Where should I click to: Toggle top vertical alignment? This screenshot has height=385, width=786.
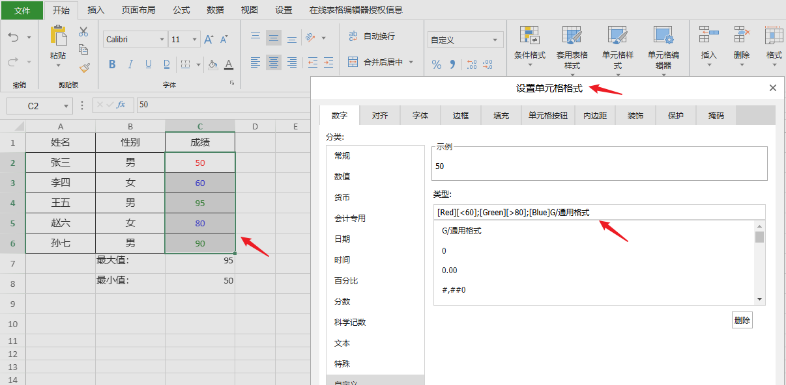coord(255,37)
